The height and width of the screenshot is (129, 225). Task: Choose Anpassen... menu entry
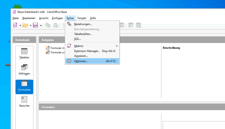(92, 56)
